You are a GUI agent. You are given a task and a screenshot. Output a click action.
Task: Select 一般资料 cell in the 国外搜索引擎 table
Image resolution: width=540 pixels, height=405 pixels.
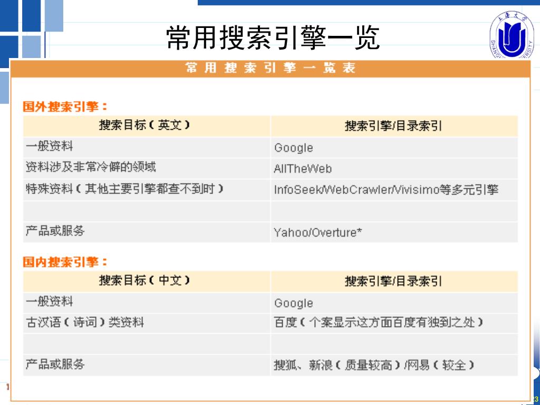pos(147,148)
